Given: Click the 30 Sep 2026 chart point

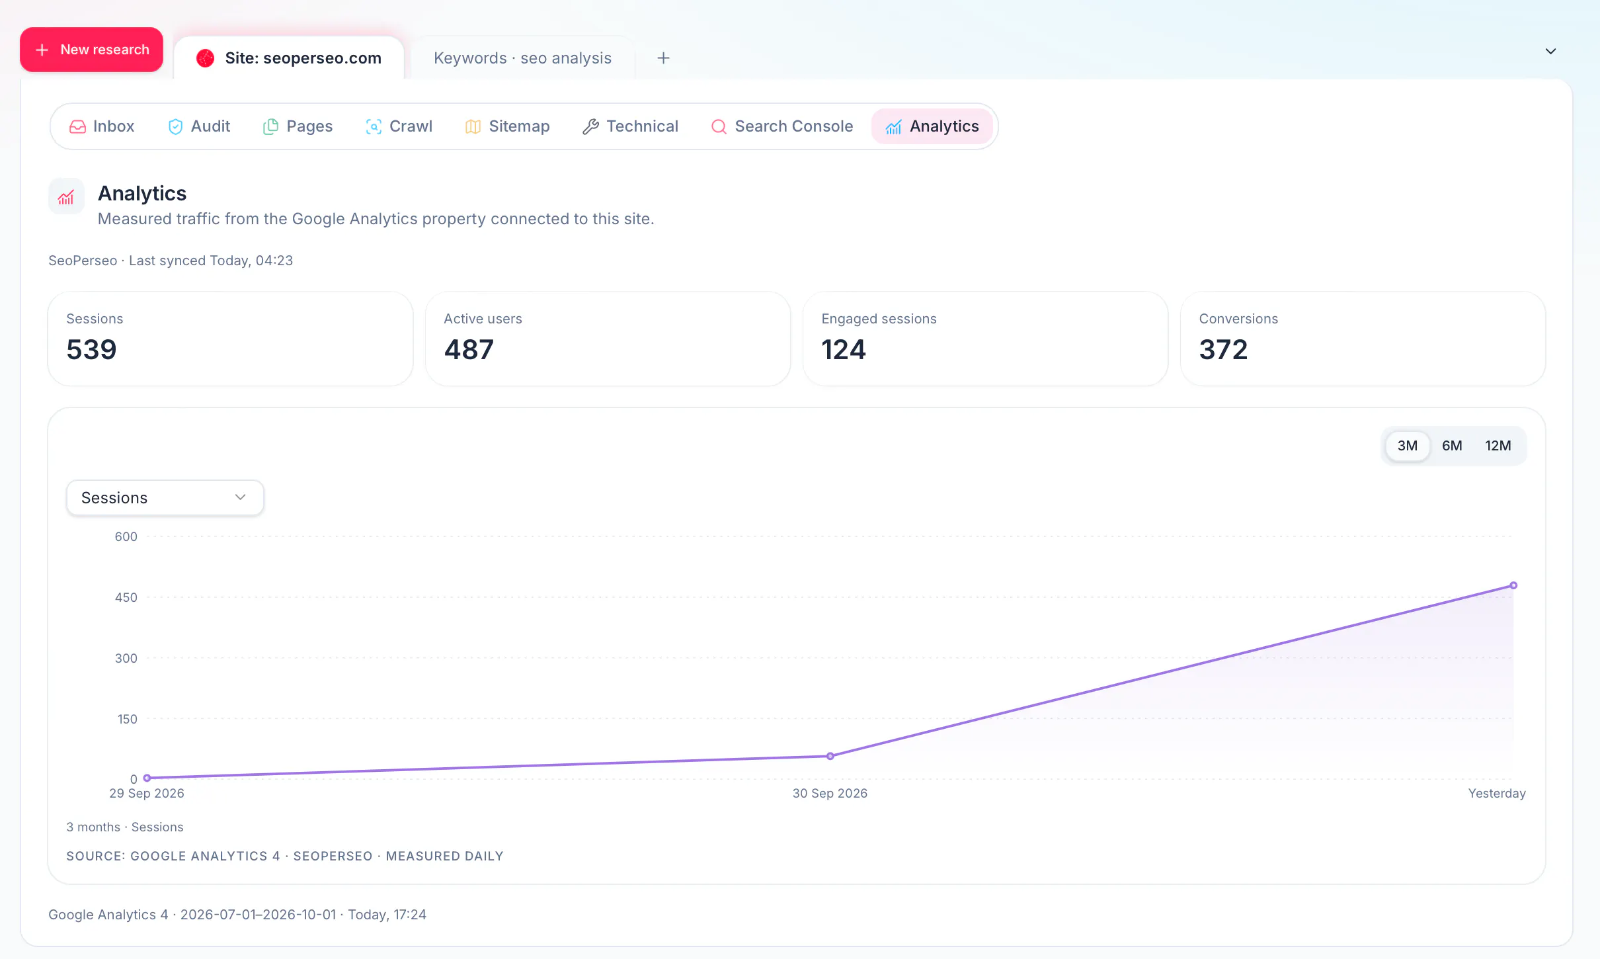Looking at the screenshot, I should point(830,756).
